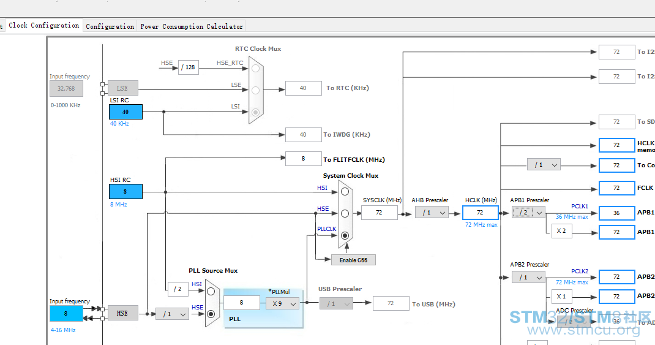Click the 0-1000 KHz range label
This screenshot has width=655, height=345.
[65, 105]
